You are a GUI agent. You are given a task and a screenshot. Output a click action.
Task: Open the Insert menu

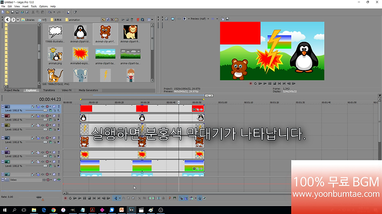pos(25,6)
